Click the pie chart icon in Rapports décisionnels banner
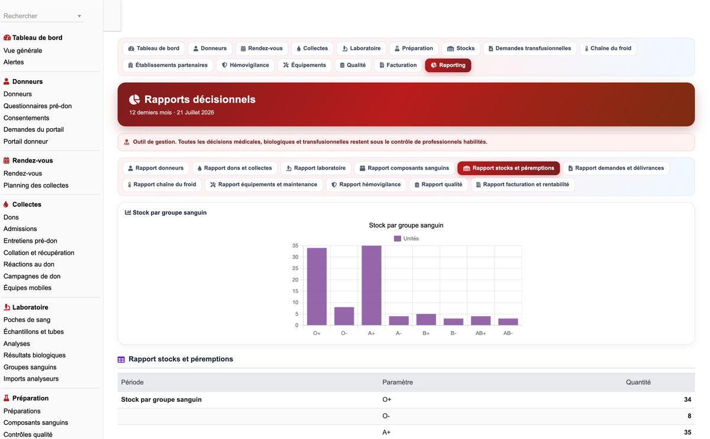The height and width of the screenshot is (439, 710). (135, 99)
